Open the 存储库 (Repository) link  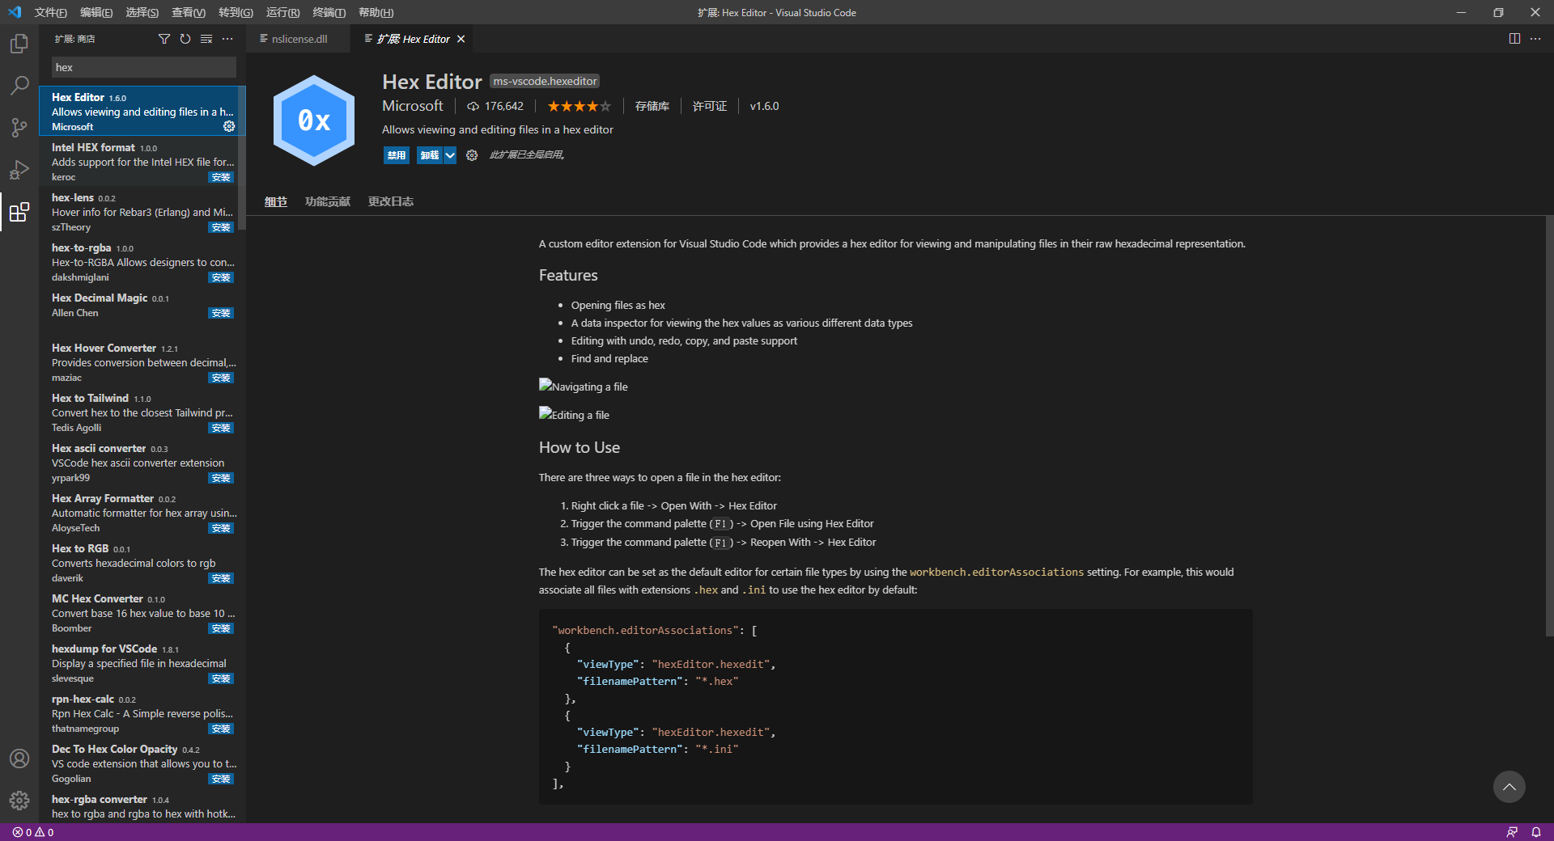point(652,106)
